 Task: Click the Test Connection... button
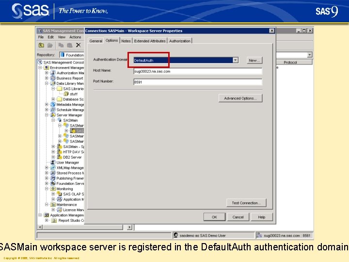click(x=246, y=203)
